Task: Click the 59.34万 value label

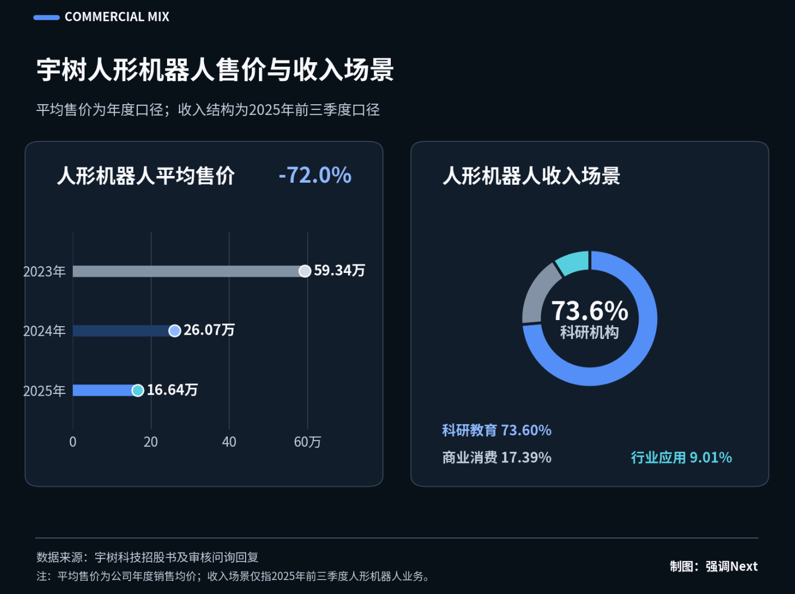Action: click(339, 271)
